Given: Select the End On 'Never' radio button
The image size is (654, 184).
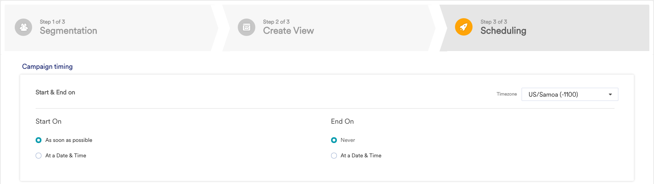Looking at the screenshot, I should click(x=334, y=140).
